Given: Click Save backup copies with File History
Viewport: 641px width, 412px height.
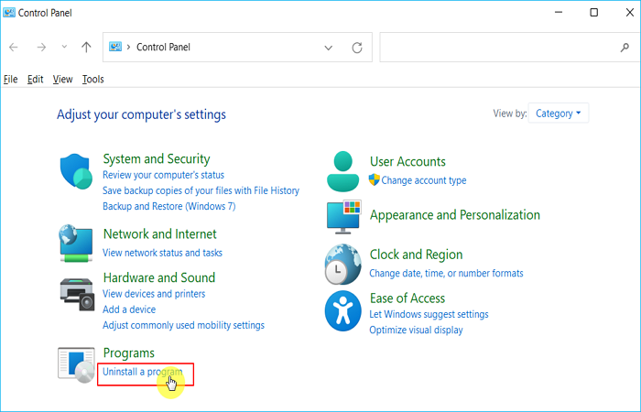Looking at the screenshot, I should coord(201,190).
